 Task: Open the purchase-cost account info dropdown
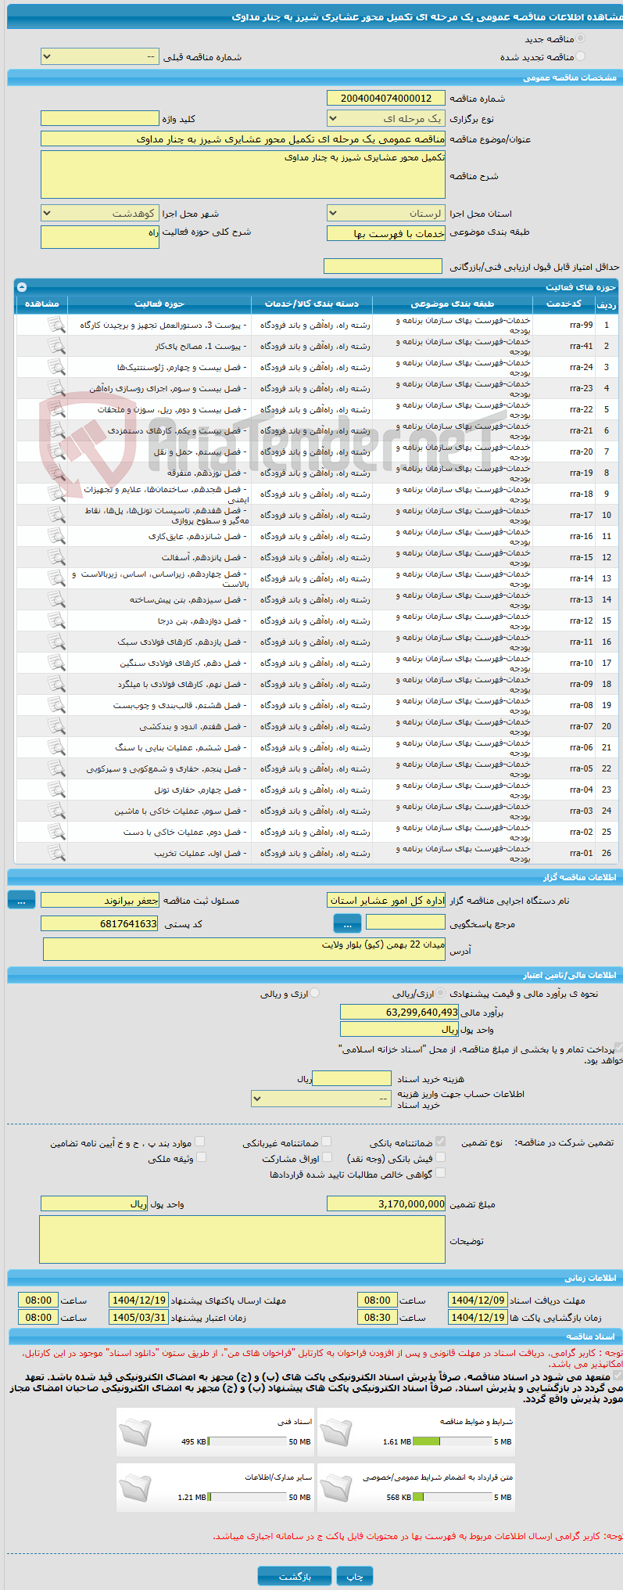coord(321,1099)
